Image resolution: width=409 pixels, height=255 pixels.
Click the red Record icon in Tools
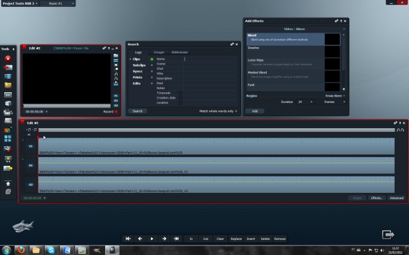point(8,58)
